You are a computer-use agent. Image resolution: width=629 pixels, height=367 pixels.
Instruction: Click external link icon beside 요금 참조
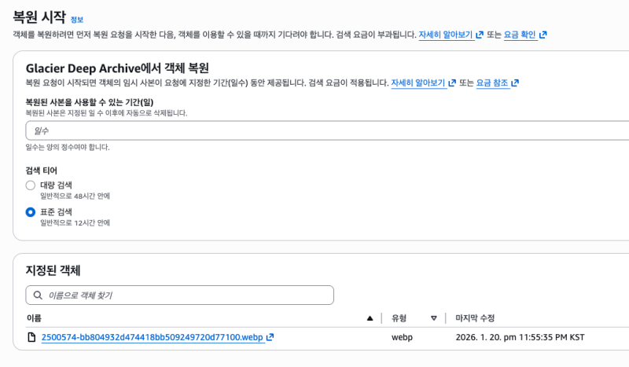point(515,83)
